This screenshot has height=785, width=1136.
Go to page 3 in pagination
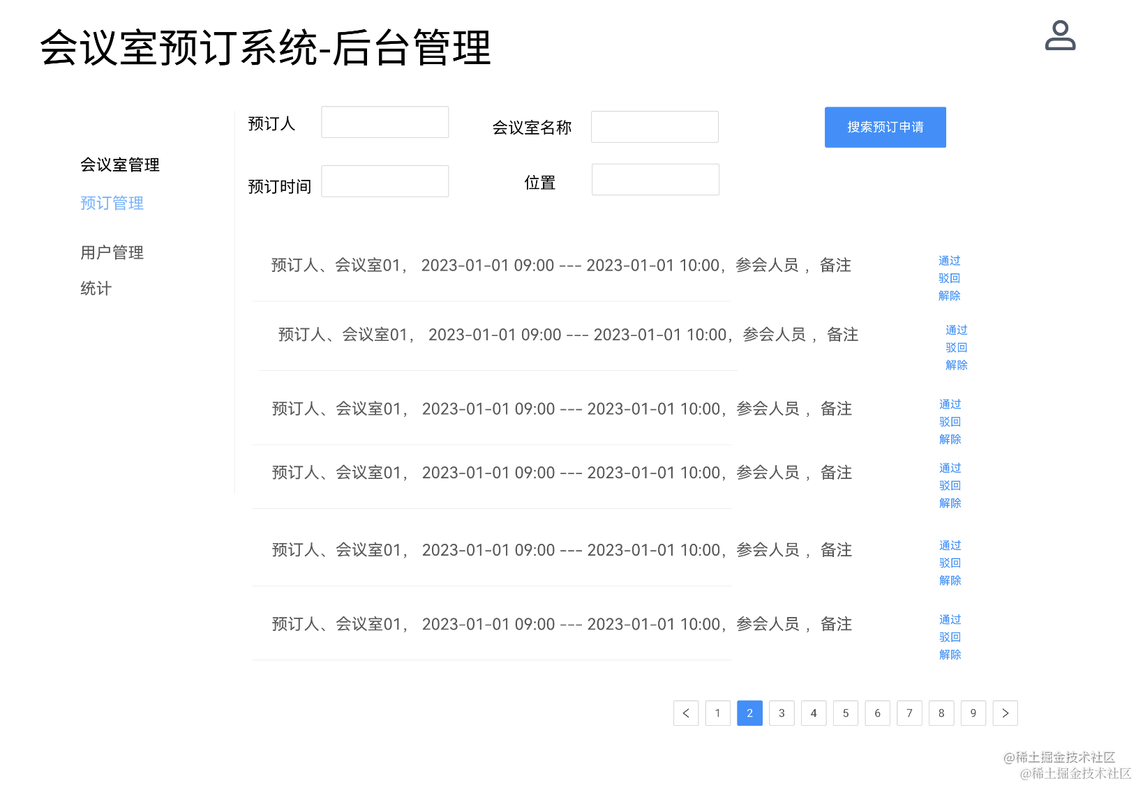tap(782, 713)
